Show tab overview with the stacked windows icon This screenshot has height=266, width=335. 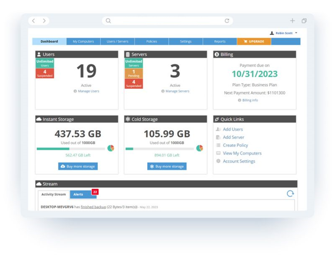[x=304, y=21]
